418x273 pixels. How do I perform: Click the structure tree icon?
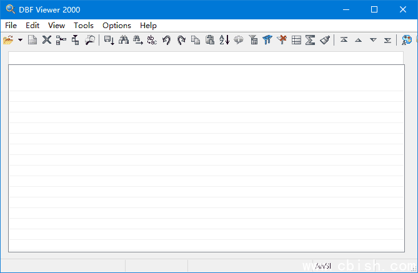[76, 40]
